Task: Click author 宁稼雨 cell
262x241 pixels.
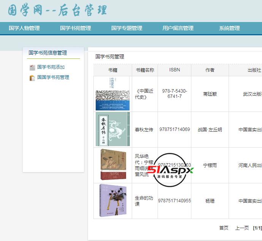Action: point(210,165)
